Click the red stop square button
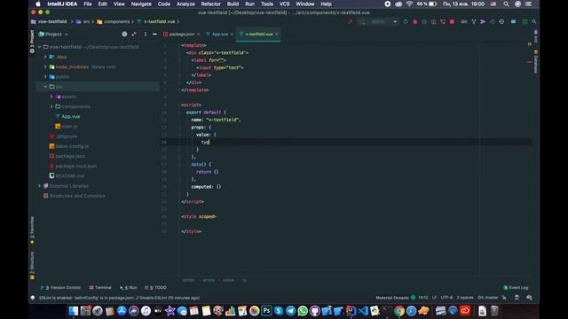The height and width of the screenshot is (319, 568). coord(452,21)
